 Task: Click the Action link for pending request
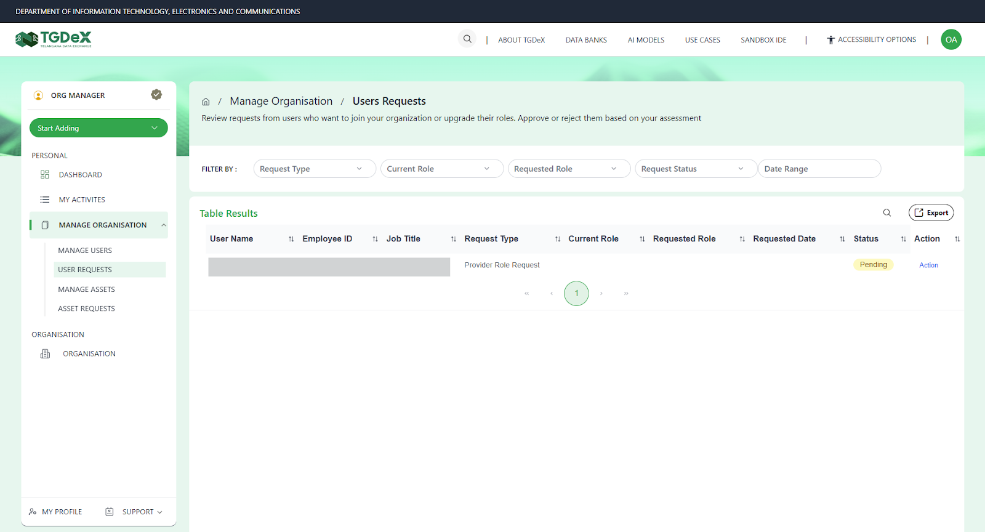[x=928, y=265]
